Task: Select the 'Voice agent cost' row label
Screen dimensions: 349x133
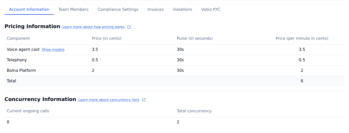Action: (x=23, y=49)
